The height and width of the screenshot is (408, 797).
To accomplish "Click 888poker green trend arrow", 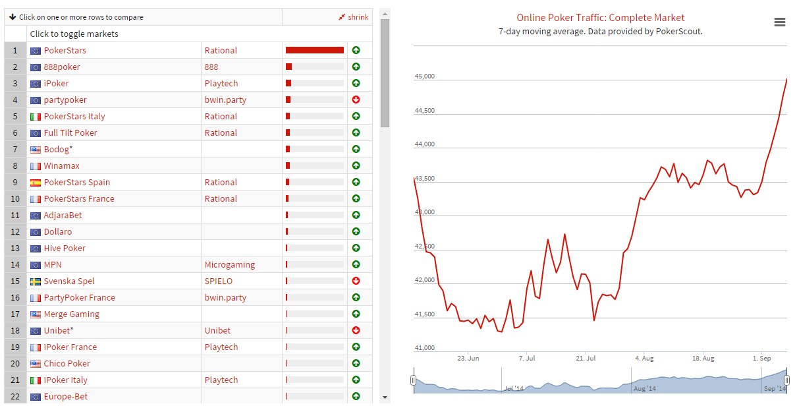I will click(x=356, y=67).
